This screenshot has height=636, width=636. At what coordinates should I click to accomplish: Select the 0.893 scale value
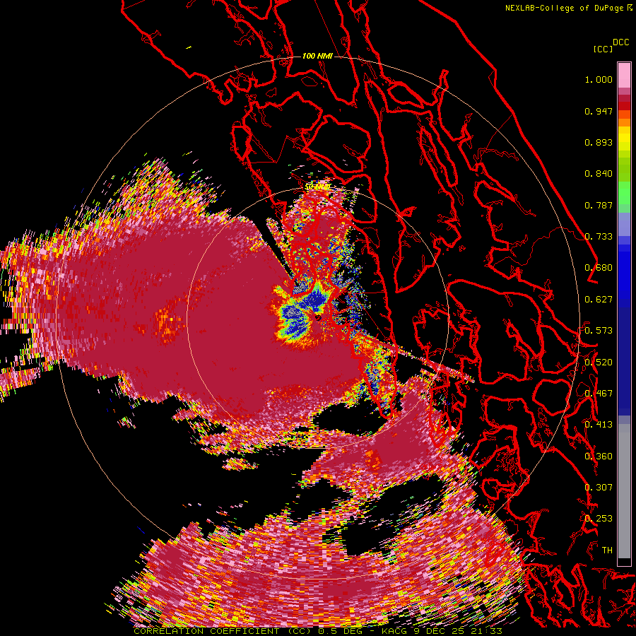coord(599,142)
